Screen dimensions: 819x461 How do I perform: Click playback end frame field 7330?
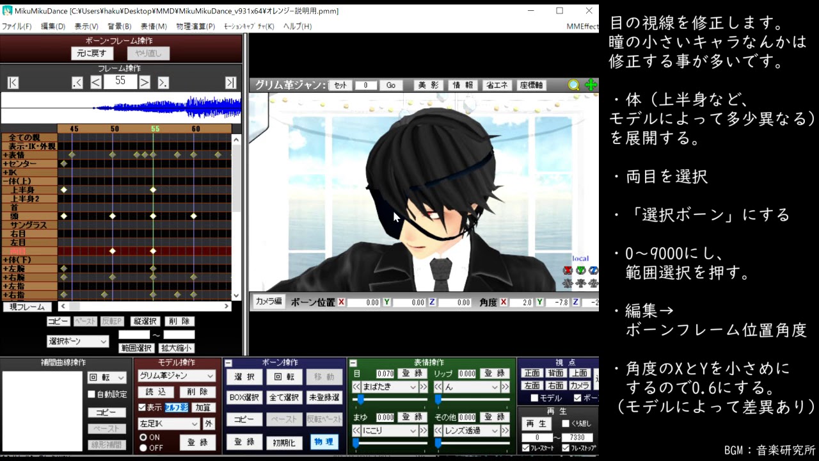578,438
